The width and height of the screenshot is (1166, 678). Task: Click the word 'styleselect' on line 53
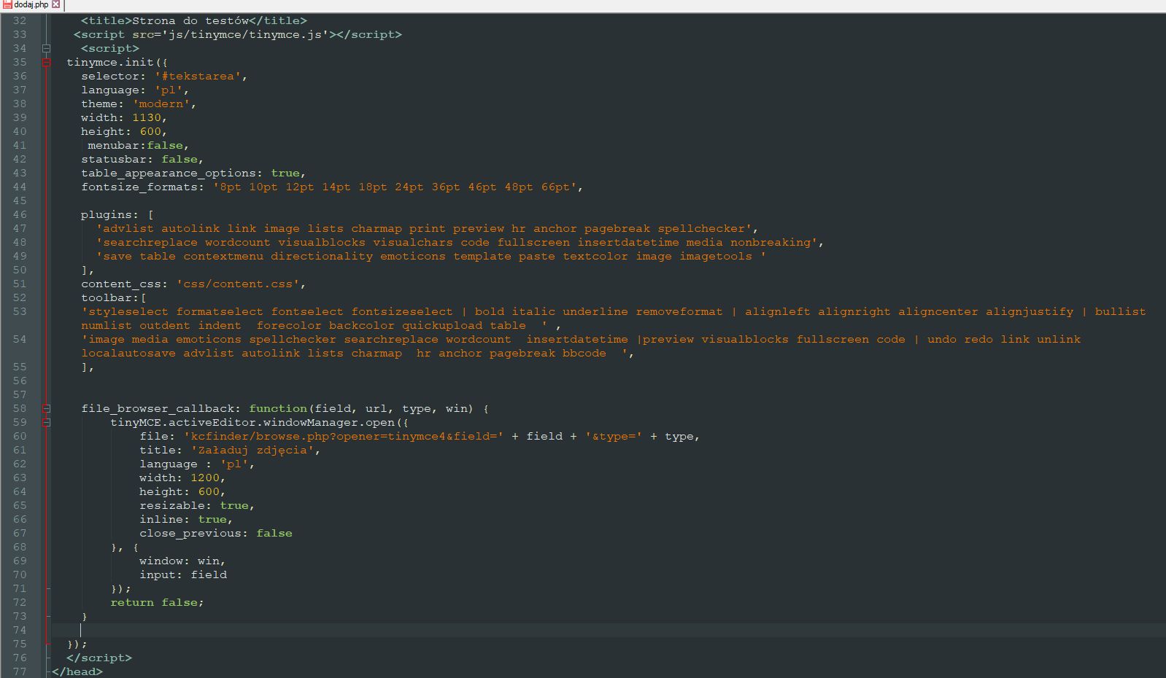[x=128, y=312]
